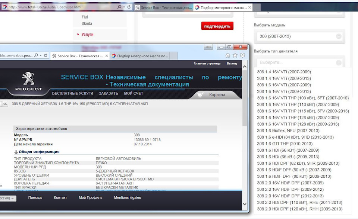This screenshot has height=219, width=358.
Task: Open the 'МОЙ СЧЕТ' menu
Action: (x=134, y=93)
